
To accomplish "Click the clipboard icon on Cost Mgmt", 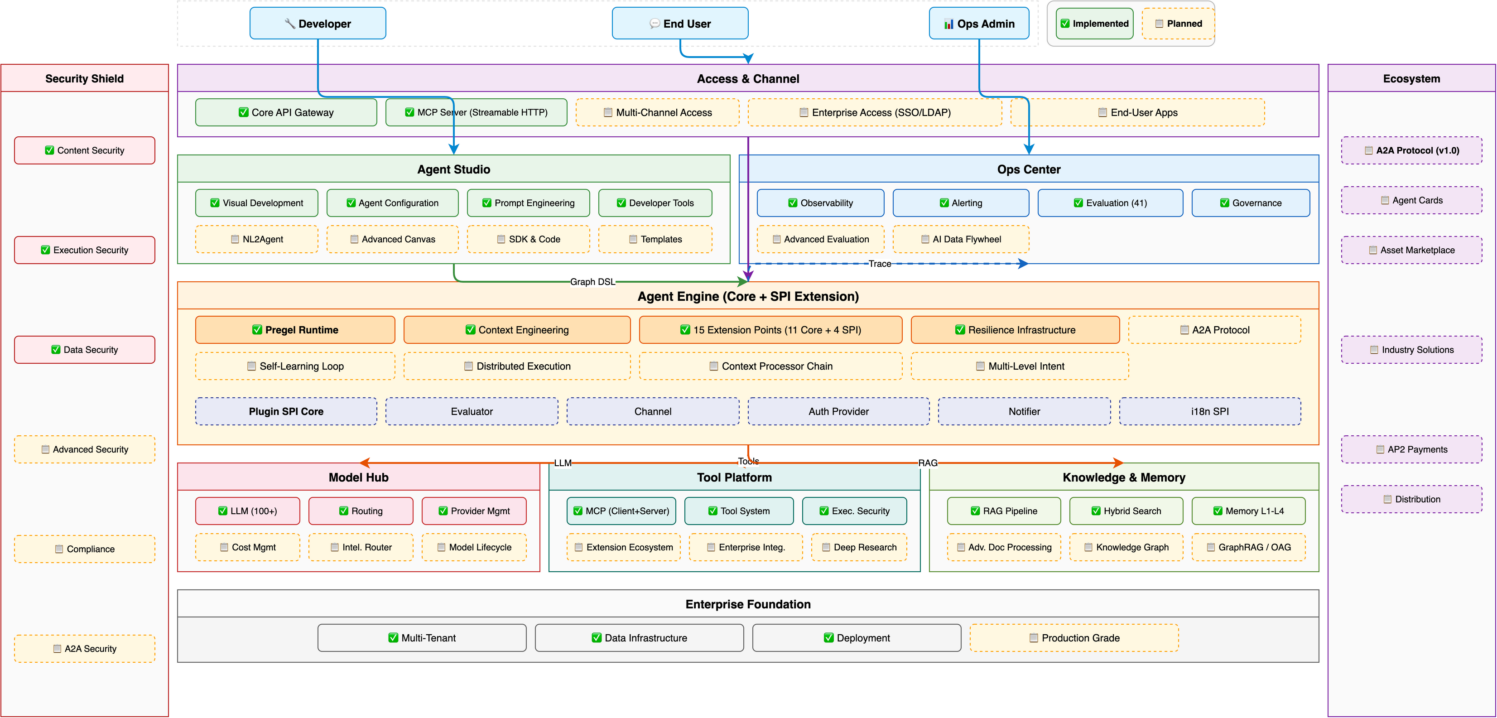I will 224,547.
